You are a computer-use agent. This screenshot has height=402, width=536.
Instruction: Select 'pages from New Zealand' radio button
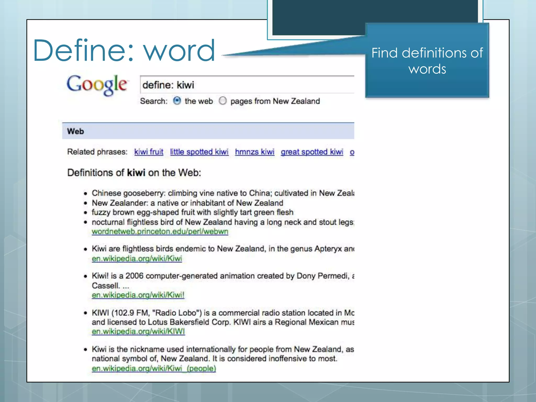222,101
